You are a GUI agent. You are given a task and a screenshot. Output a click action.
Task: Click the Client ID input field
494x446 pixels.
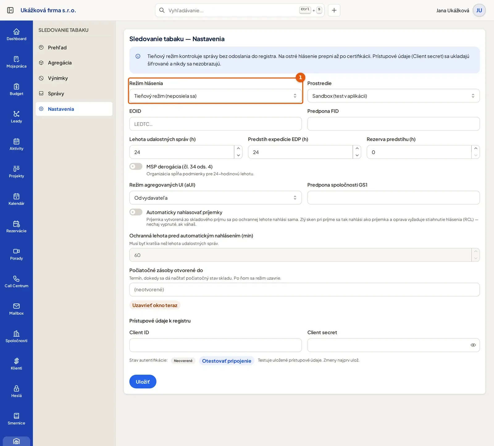216,345
